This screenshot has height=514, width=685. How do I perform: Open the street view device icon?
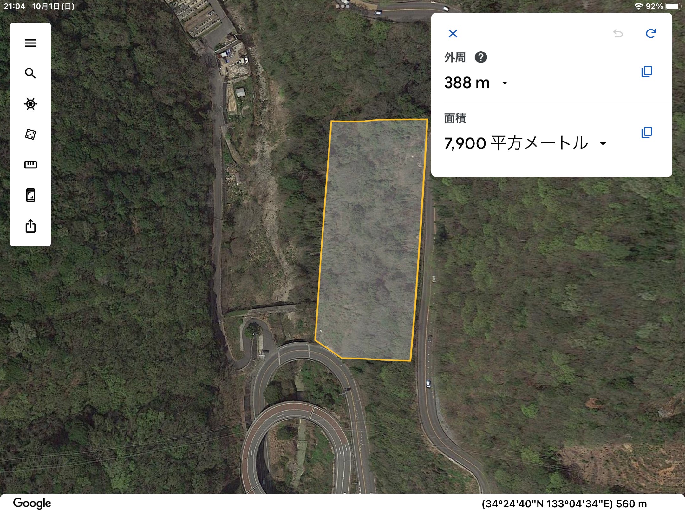click(30, 195)
